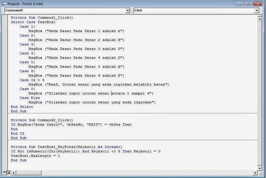Viewport: 266px width, 178px height.
Task: Click line 'Private Sub Command2_Click()'
Action: point(42,120)
